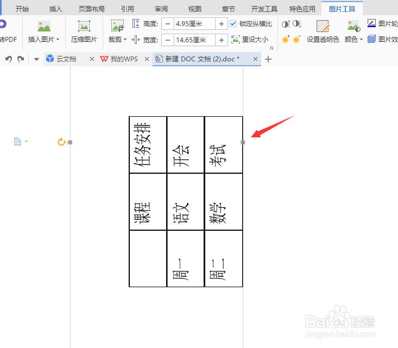Click the width icon beside 宽度
This screenshot has width=398, height=348.
tap(136, 40)
